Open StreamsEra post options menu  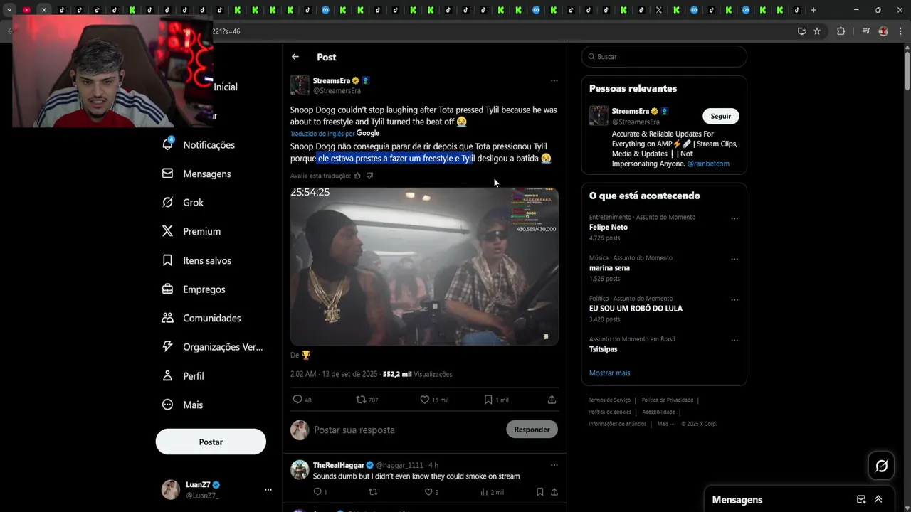554,80
